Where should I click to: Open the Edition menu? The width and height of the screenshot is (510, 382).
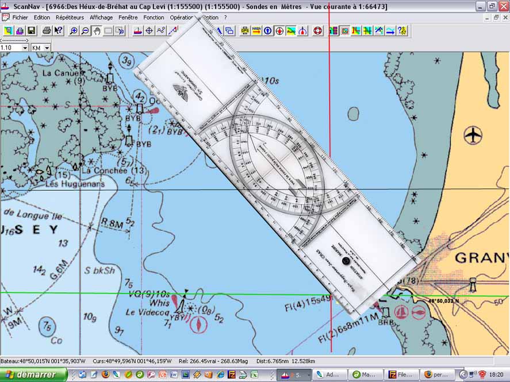click(42, 18)
